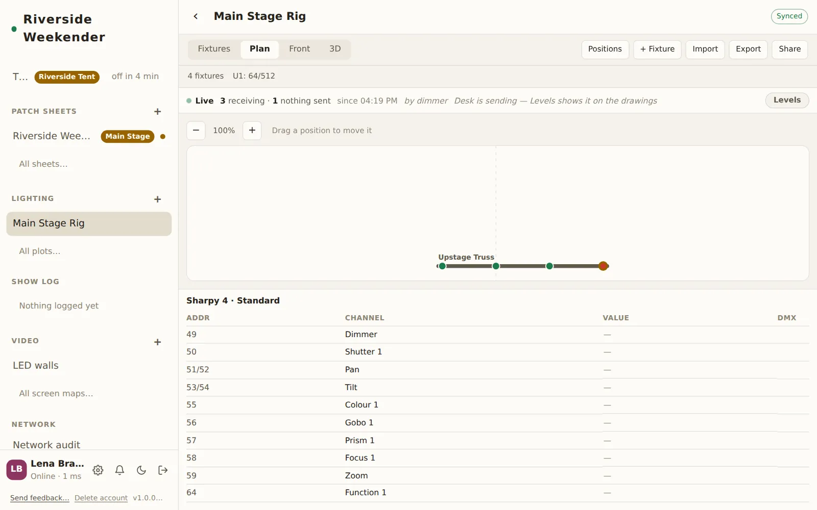Switch to the Front view tab
This screenshot has width=817, height=510.
pos(299,49)
